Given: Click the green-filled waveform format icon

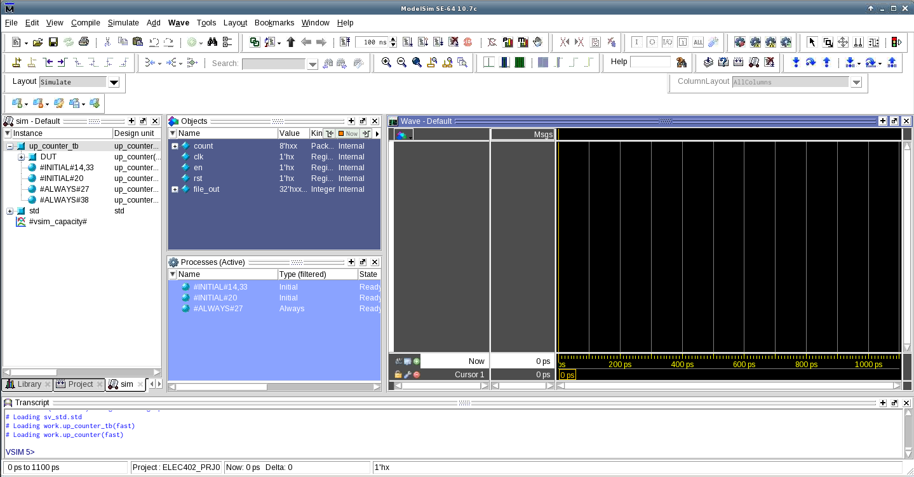Looking at the screenshot, I should pyautogui.click(x=520, y=62).
